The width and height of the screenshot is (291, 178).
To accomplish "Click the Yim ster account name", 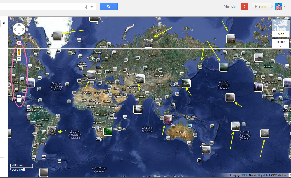I will [230, 6].
